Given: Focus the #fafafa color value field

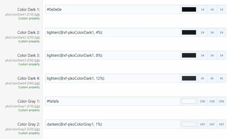Looking at the screenshot, I should click(x=113, y=101).
